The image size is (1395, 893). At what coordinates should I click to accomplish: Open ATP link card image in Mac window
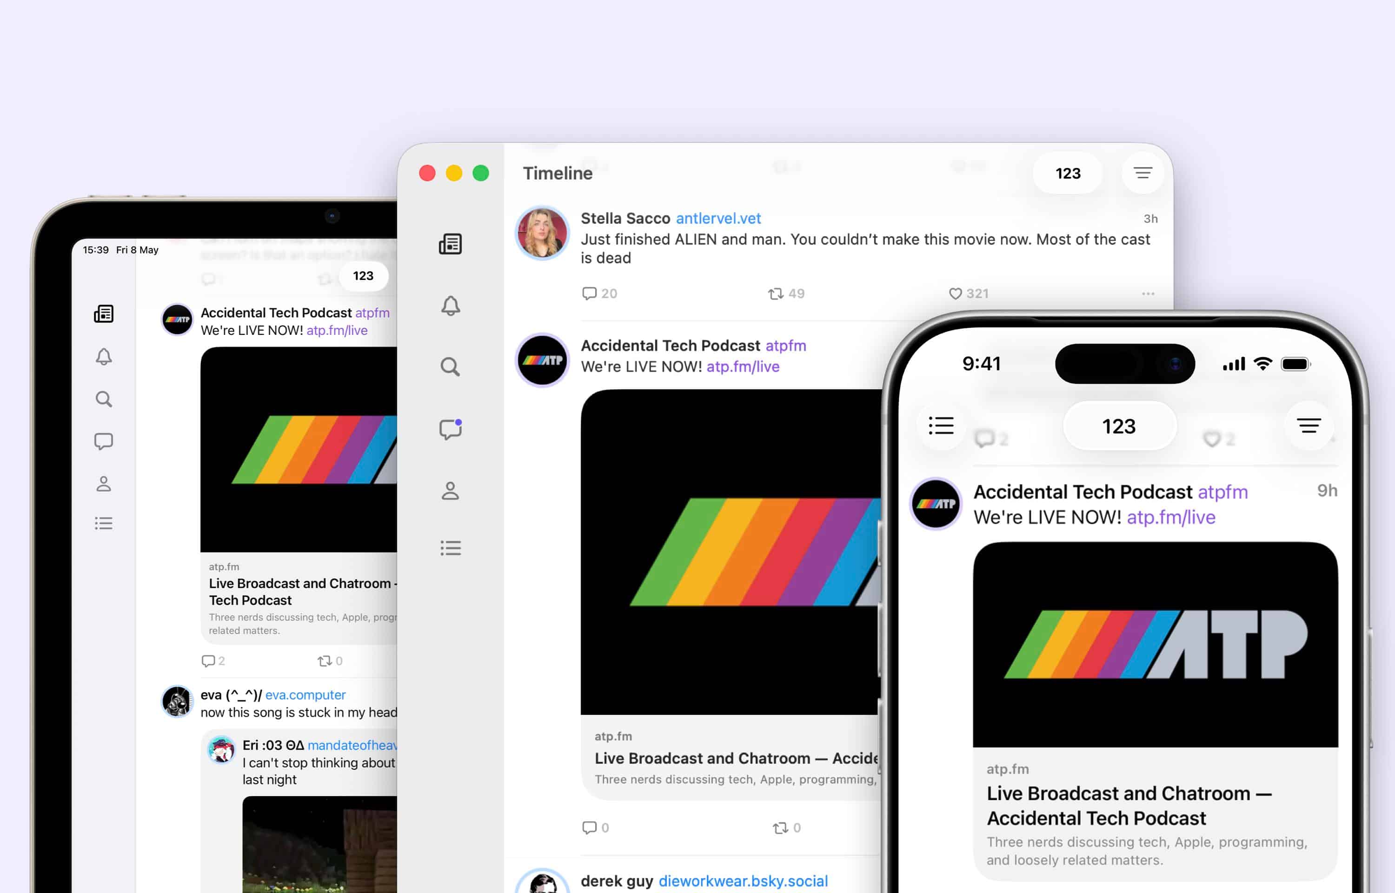tap(730, 552)
